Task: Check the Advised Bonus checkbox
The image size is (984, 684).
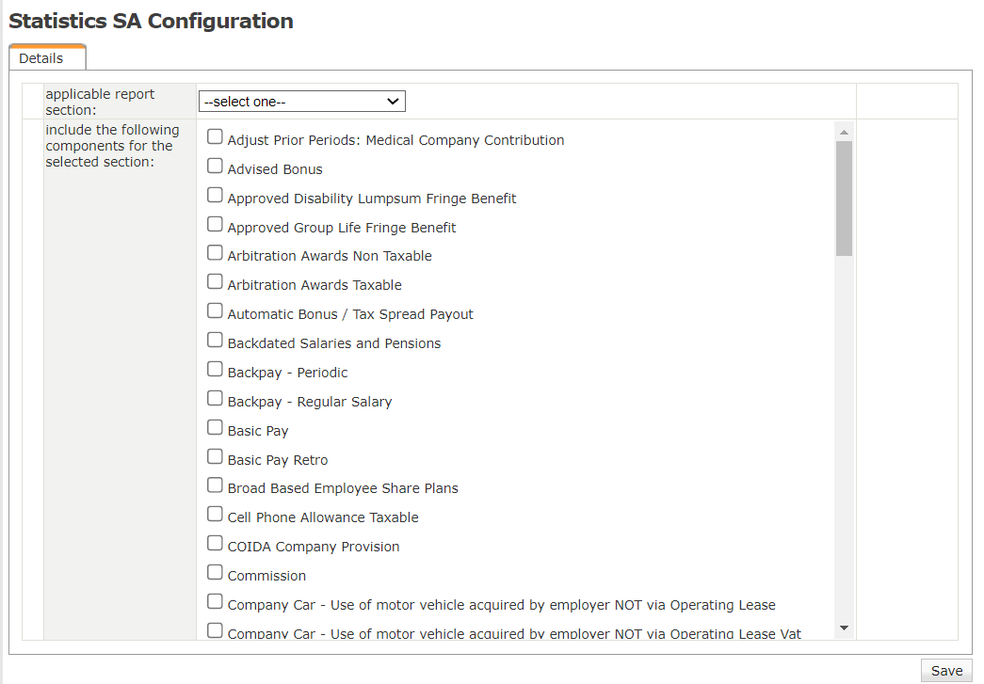Action: [216, 167]
